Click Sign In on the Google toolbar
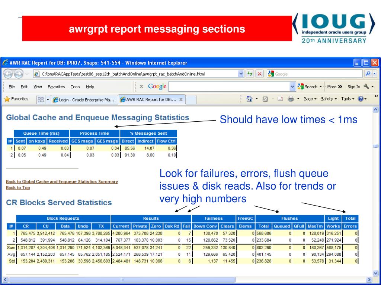The image size is (381, 285). (354, 86)
